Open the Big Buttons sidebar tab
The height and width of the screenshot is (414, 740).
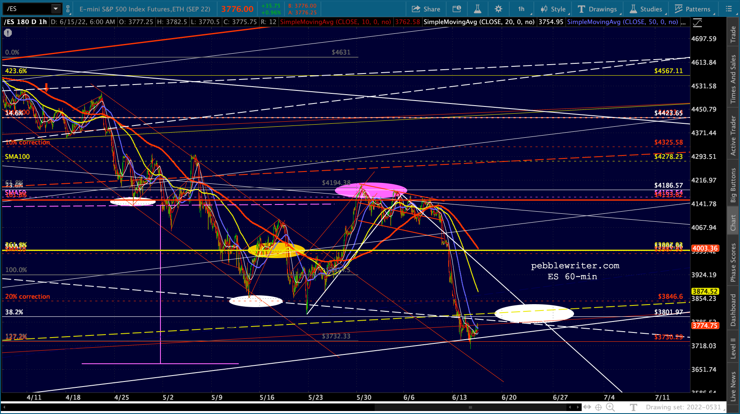733,185
